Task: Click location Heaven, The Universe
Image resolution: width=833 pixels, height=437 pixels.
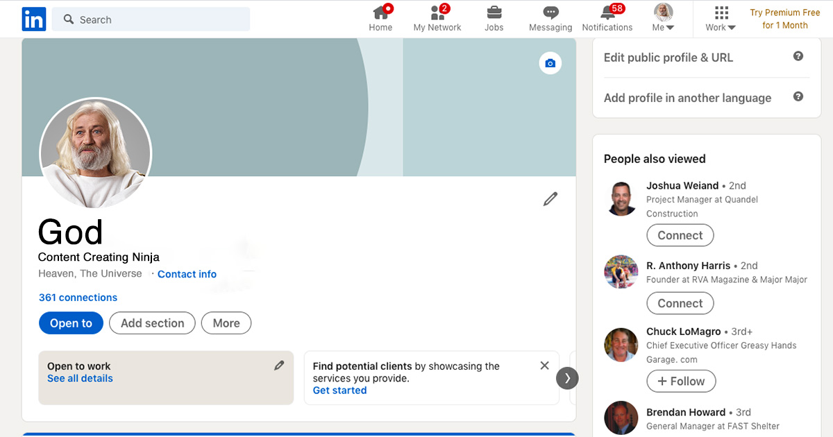Action: click(x=90, y=274)
